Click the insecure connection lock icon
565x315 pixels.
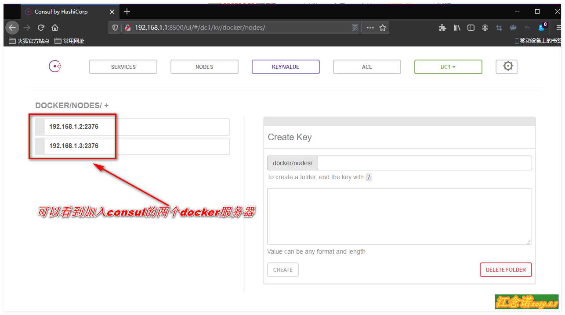click(127, 28)
